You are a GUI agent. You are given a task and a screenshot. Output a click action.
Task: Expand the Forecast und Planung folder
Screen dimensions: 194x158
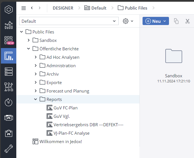(36, 91)
